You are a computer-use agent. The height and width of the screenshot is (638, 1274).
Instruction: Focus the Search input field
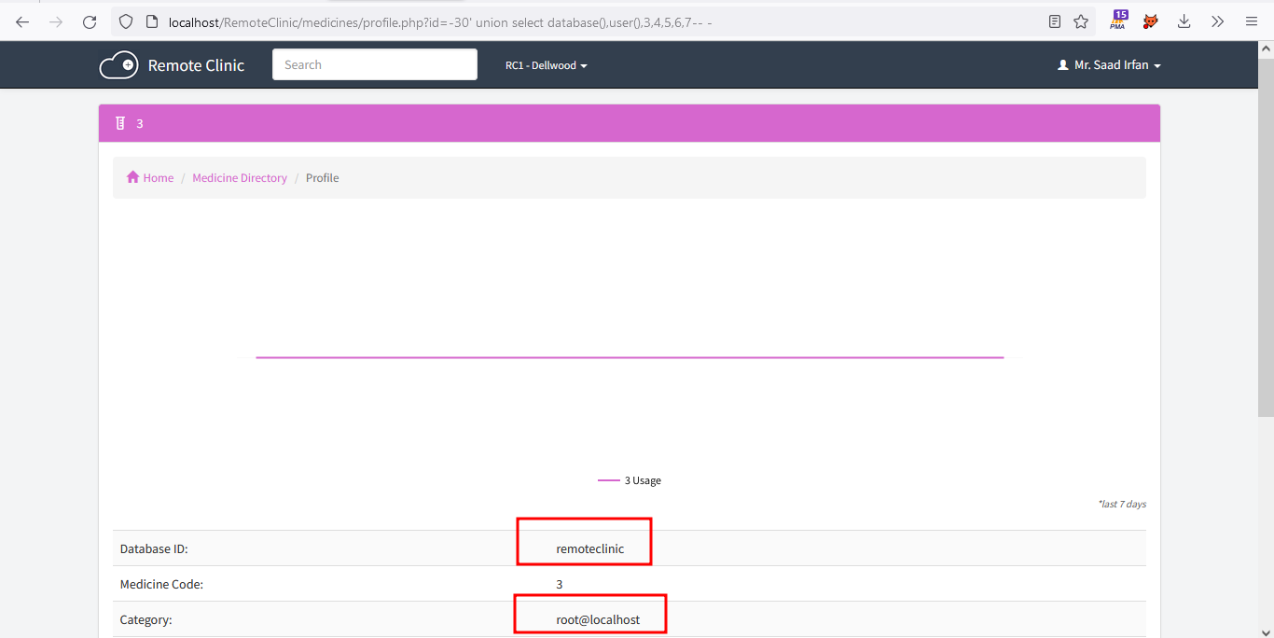[x=375, y=64]
